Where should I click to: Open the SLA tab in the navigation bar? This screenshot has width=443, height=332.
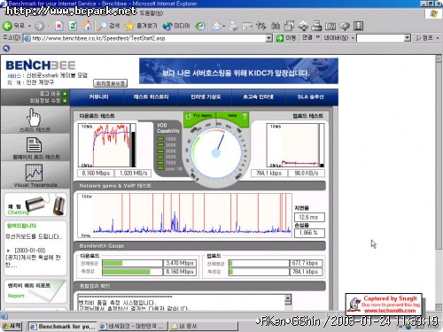pyautogui.click(x=311, y=97)
